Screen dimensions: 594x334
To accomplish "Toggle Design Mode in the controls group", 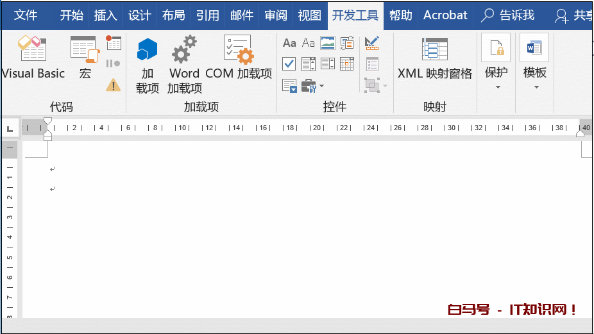I will [x=372, y=43].
